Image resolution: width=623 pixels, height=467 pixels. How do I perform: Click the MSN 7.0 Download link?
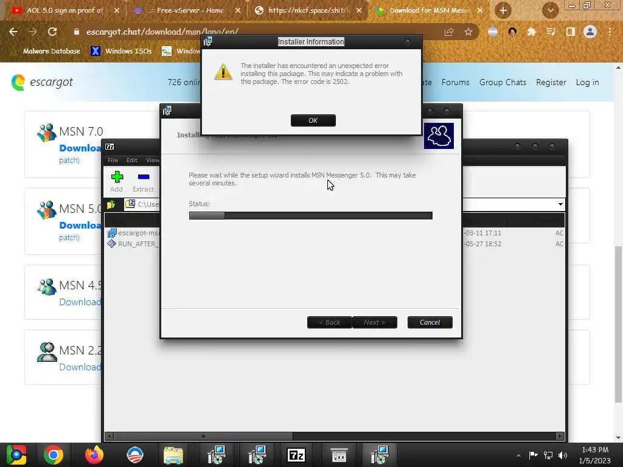pos(80,148)
